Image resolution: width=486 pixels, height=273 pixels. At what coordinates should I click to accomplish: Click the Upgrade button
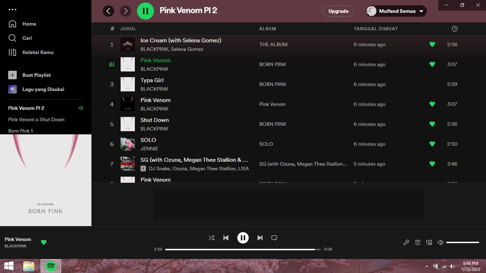tap(339, 11)
